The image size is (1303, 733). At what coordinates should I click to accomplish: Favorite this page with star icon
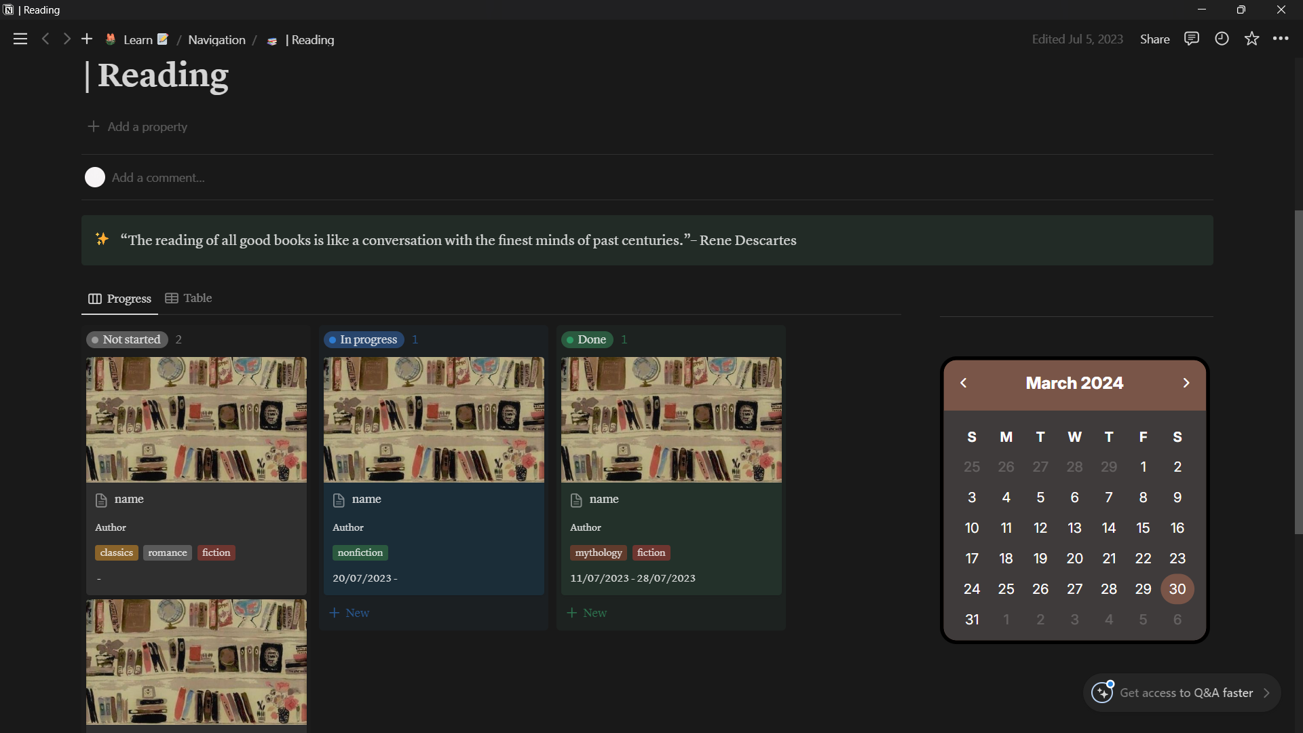(x=1251, y=39)
